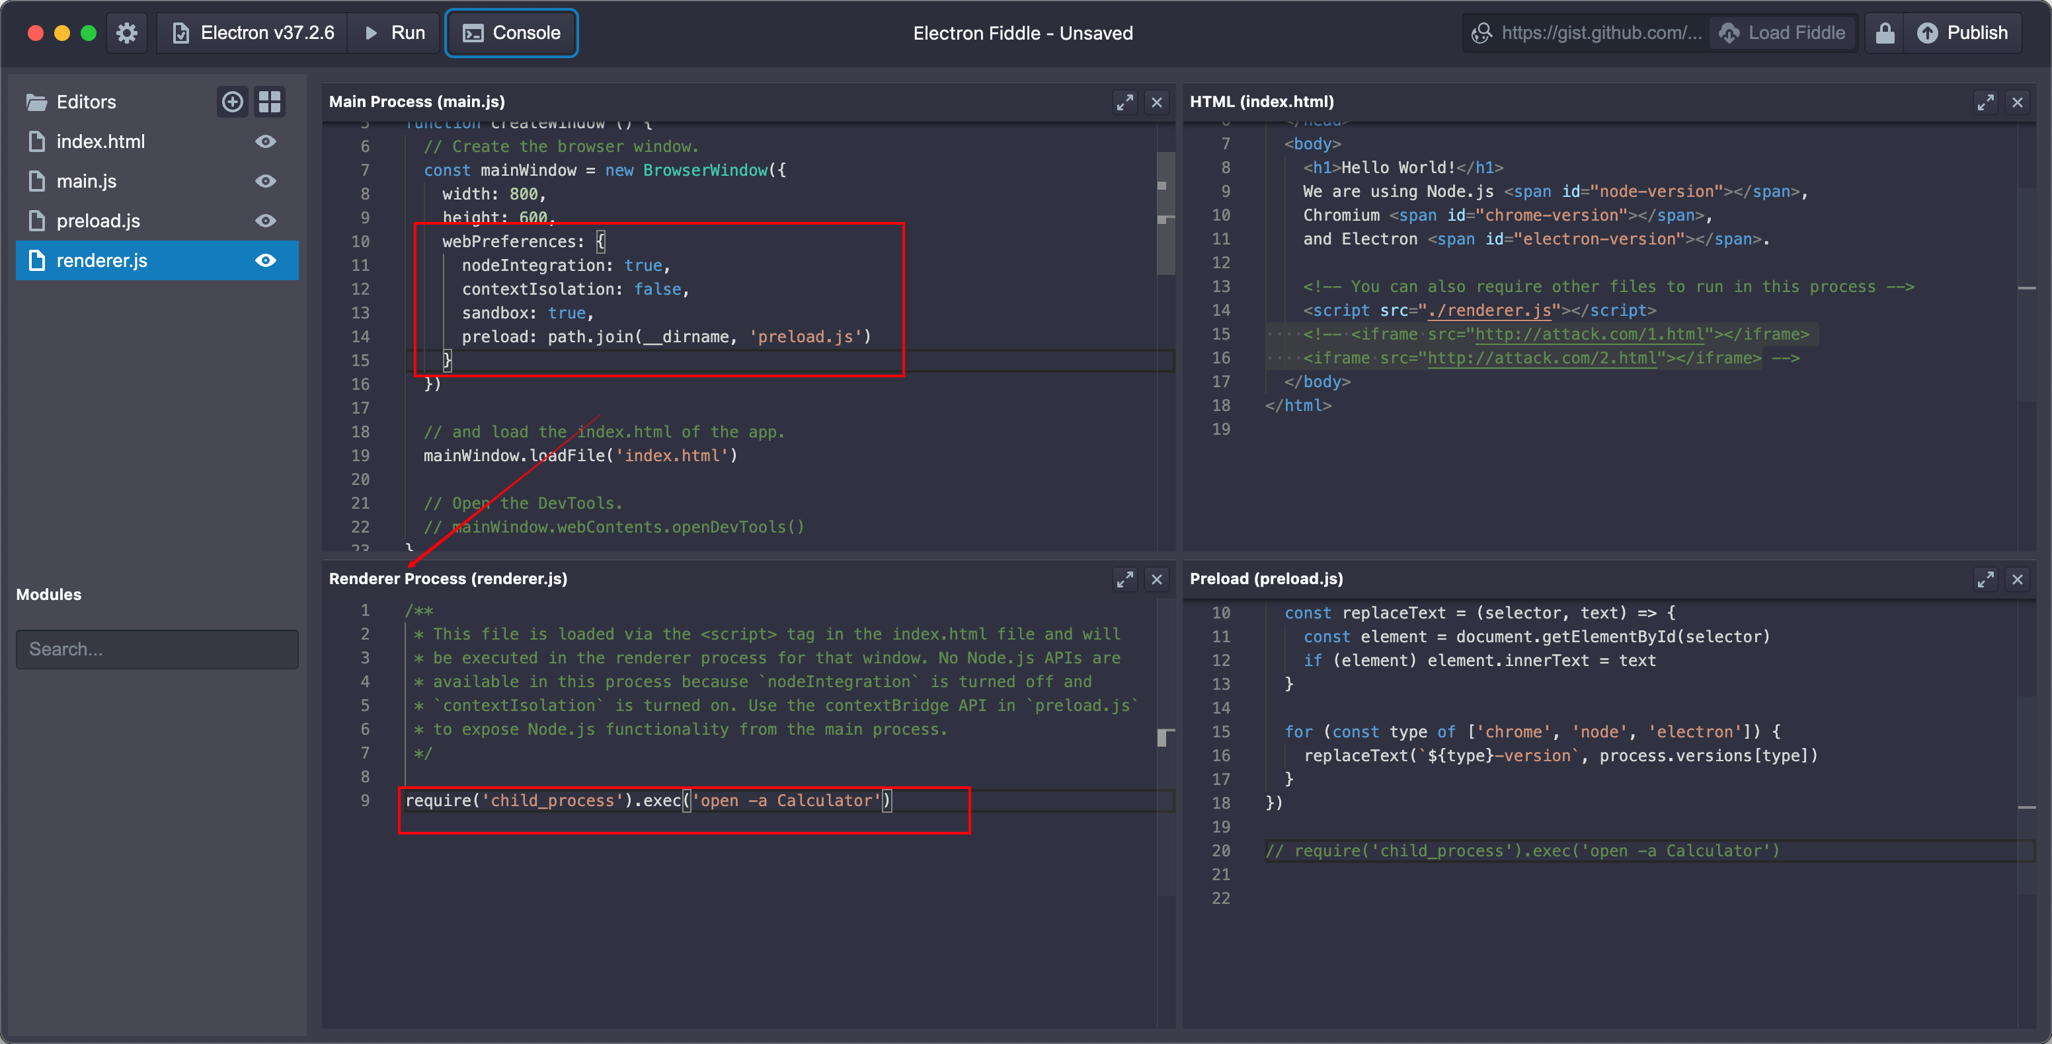Add a new editor file with the plus icon
The image size is (2052, 1044).
tap(233, 102)
